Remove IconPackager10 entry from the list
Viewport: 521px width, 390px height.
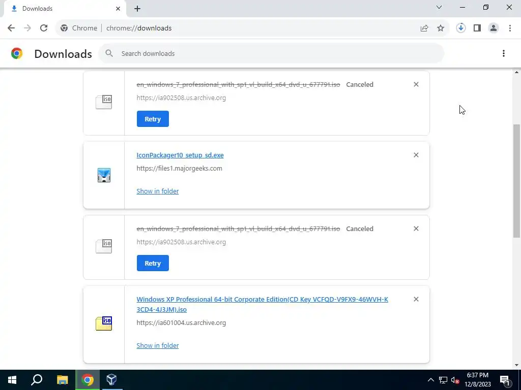coord(416,155)
